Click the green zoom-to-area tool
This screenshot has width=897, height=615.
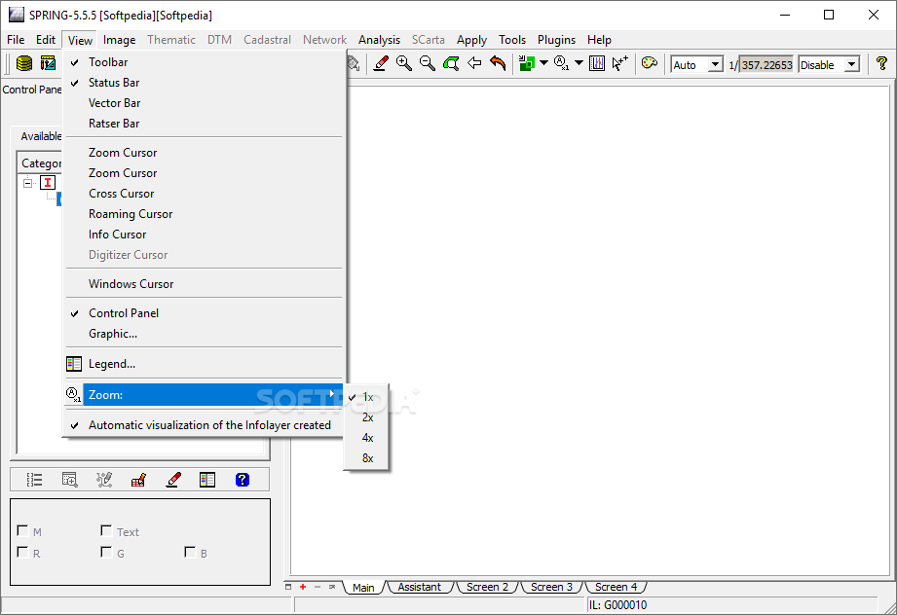tap(451, 63)
